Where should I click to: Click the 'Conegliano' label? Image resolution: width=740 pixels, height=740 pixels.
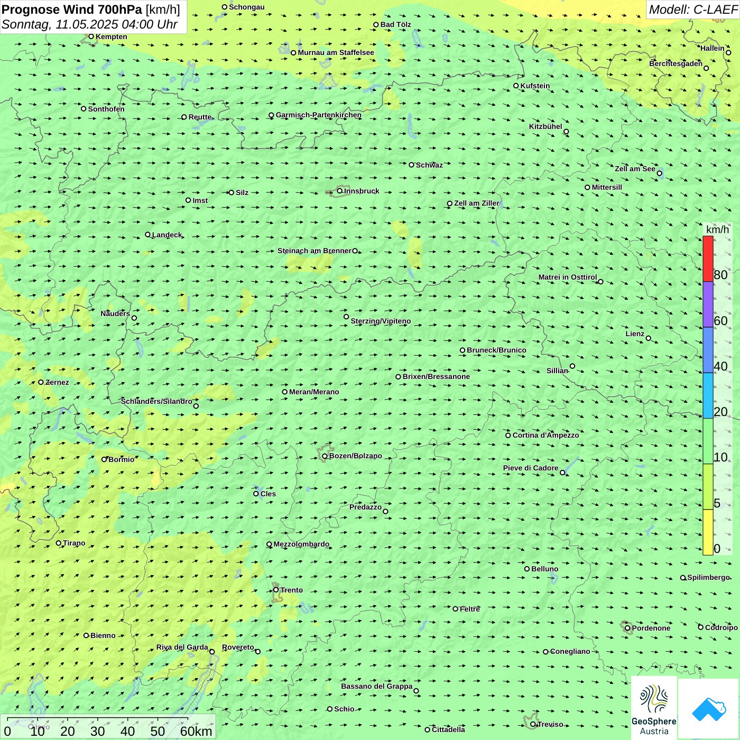[570, 651]
